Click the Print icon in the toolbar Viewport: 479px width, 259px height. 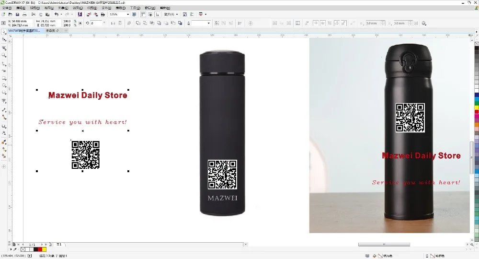[x=24, y=14]
